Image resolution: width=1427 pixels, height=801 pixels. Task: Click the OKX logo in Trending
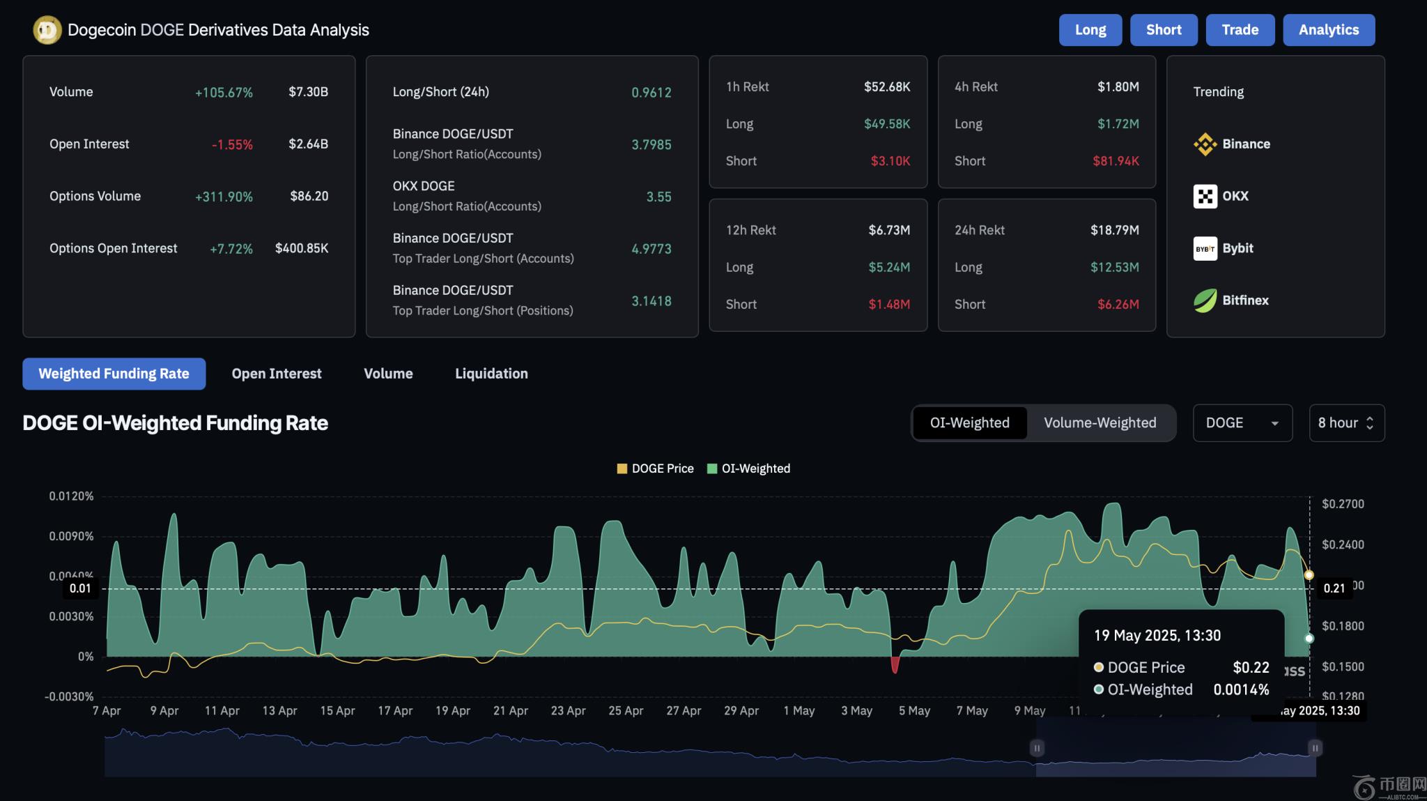[x=1205, y=197]
